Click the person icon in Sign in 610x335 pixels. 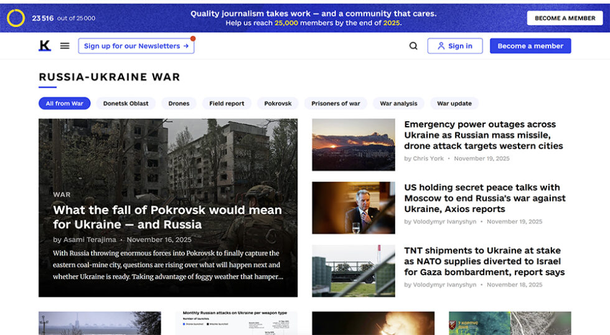click(441, 46)
